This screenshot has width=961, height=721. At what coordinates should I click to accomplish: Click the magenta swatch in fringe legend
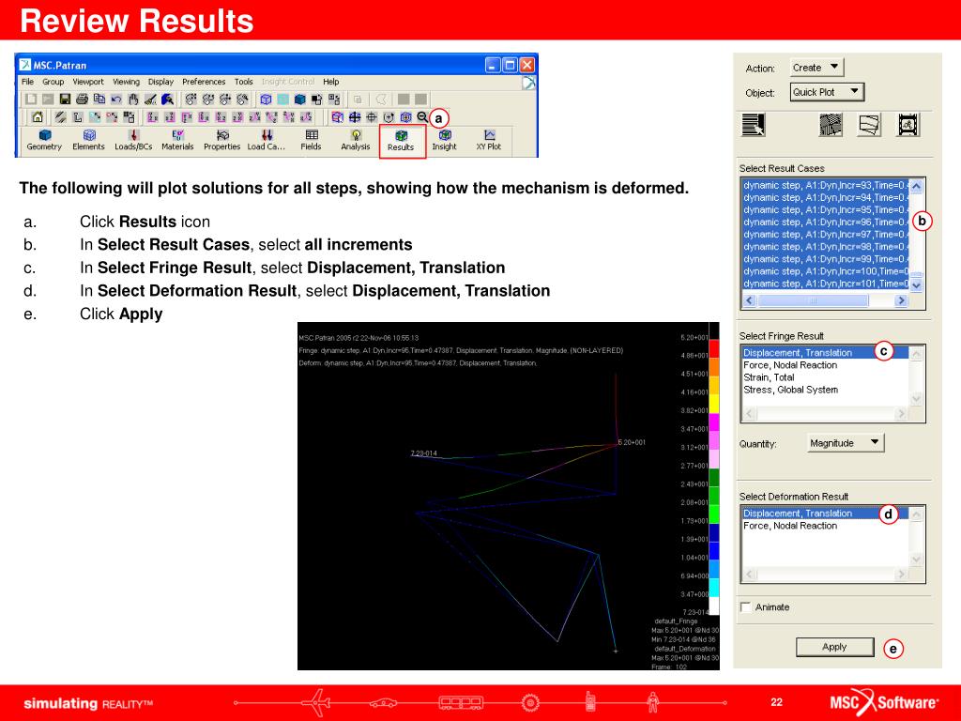[714, 422]
